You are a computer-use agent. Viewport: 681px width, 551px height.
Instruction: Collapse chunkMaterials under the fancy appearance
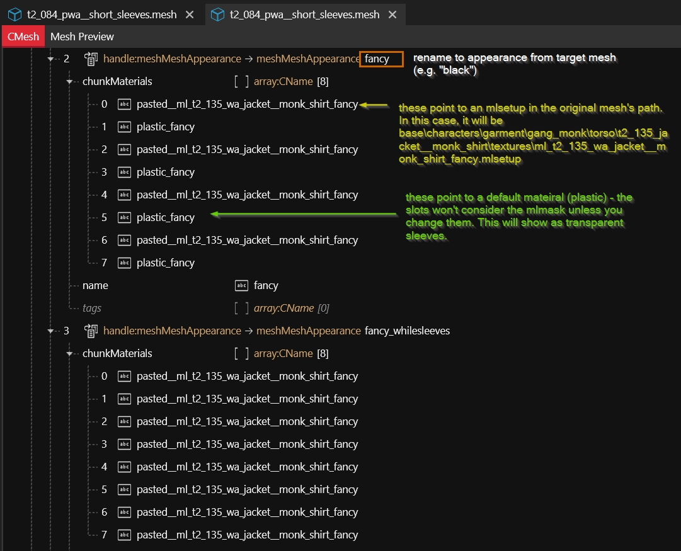pos(70,81)
